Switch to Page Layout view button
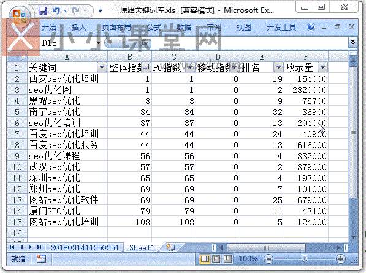Screen dimensions: 366x273 coord(216,259)
